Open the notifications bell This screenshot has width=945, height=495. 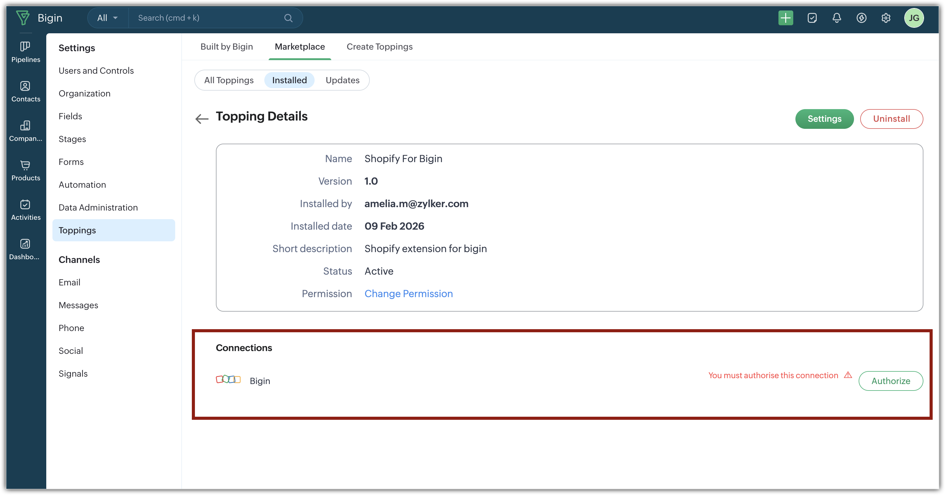point(836,18)
